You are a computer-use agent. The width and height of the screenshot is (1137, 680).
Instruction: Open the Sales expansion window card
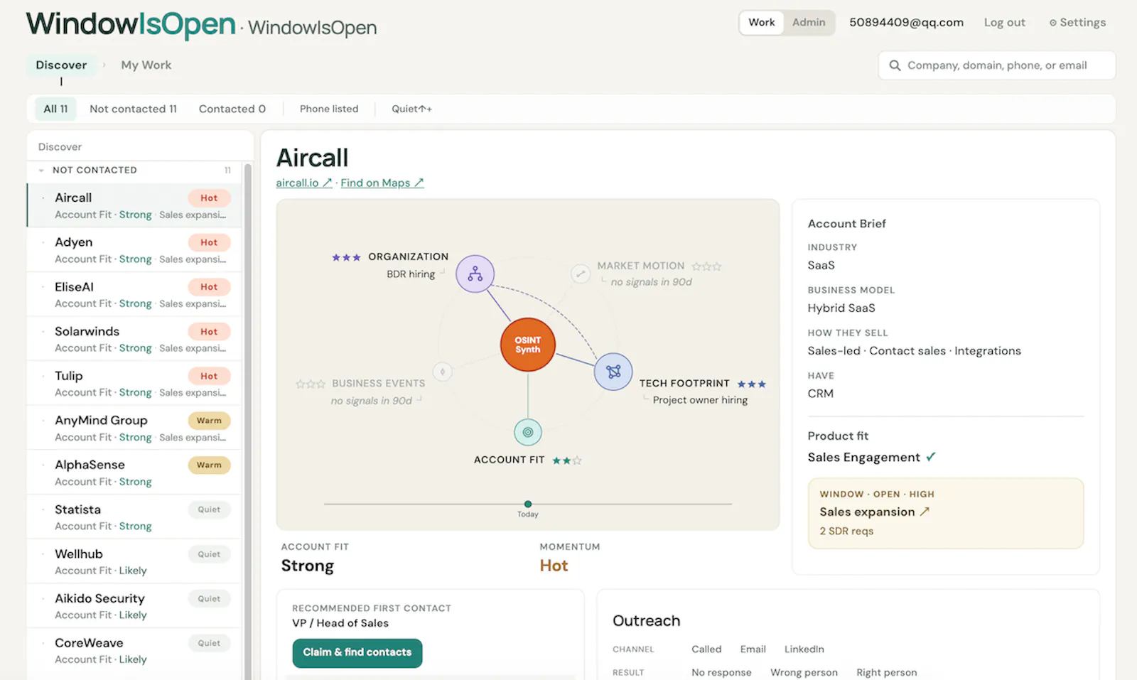[x=946, y=513]
